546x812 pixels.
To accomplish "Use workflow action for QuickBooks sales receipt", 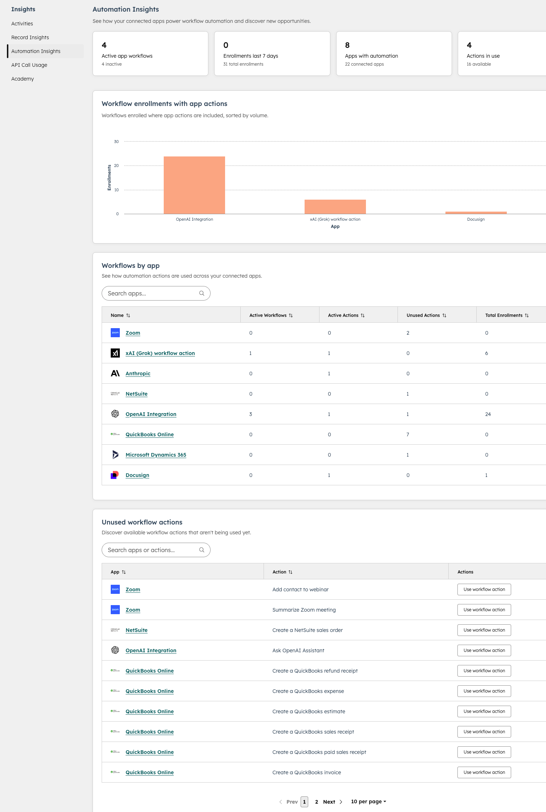I will point(484,732).
